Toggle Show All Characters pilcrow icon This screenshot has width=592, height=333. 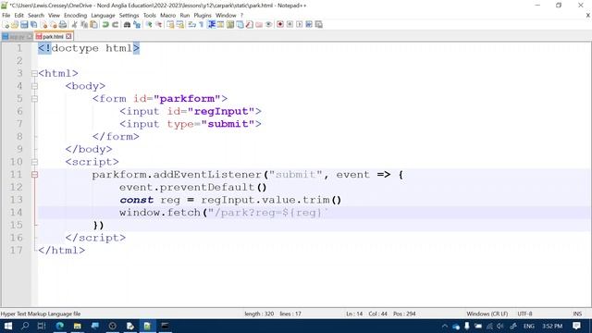[x=202, y=25]
